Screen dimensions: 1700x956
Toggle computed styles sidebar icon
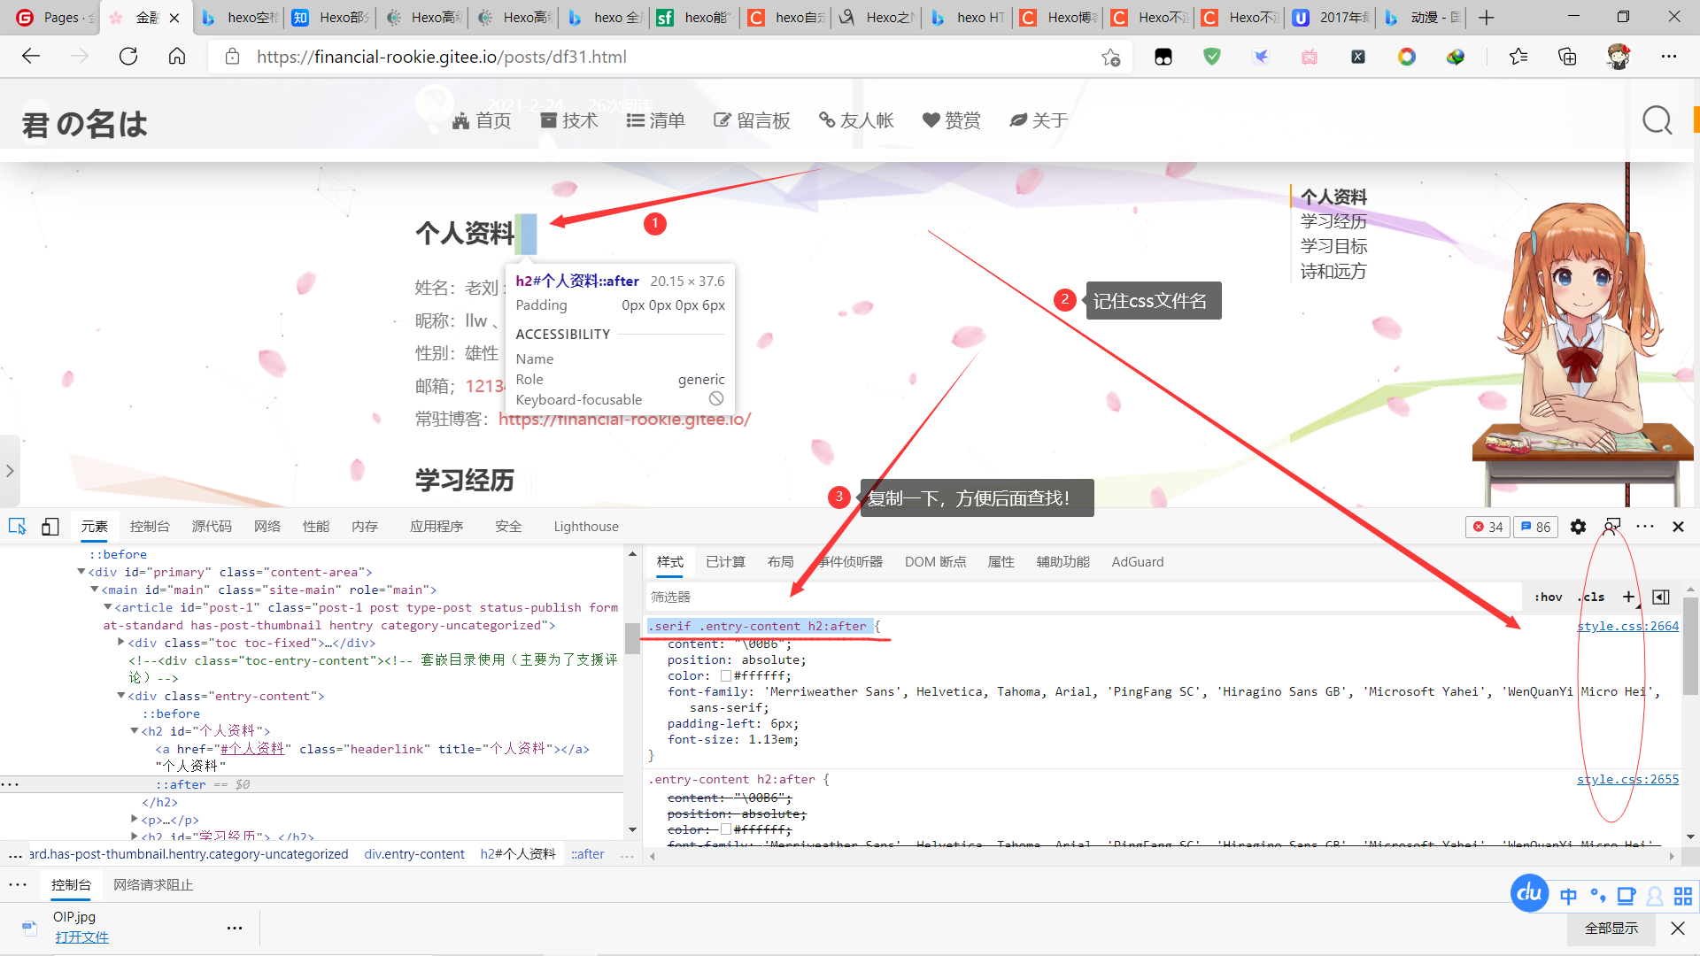(1661, 597)
